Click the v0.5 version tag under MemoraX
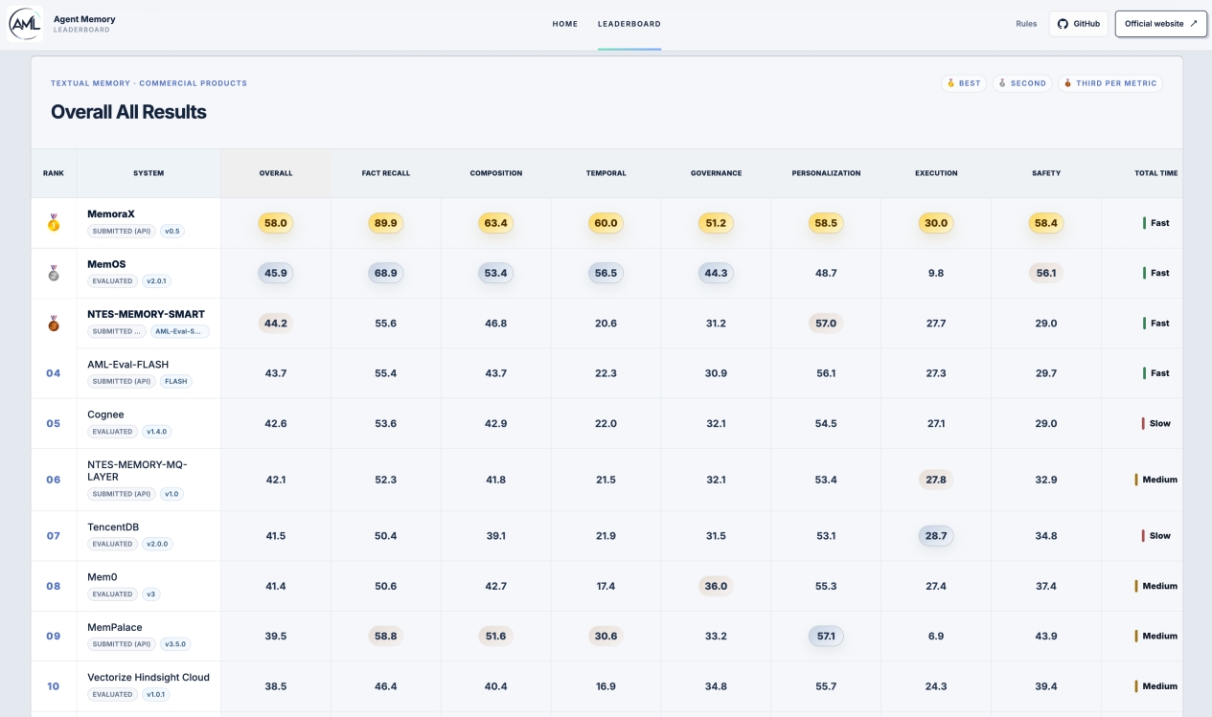 click(x=172, y=232)
